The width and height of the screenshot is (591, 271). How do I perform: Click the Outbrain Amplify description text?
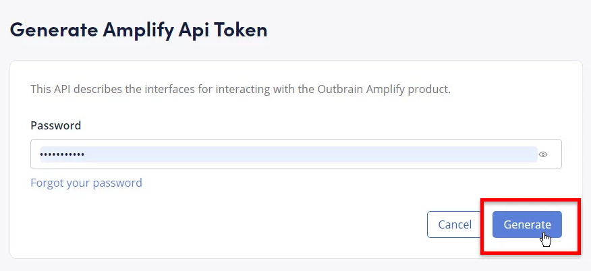pyautogui.click(x=240, y=89)
